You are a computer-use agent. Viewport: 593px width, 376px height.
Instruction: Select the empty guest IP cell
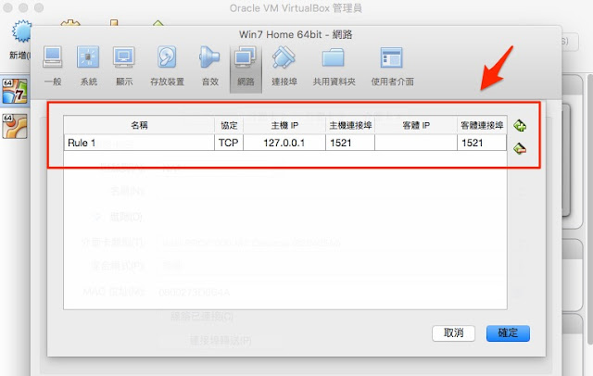coord(416,143)
